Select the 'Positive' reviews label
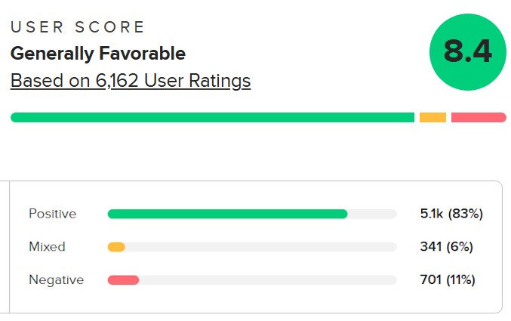Viewport: 511px width, 321px height. (x=52, y=214)
